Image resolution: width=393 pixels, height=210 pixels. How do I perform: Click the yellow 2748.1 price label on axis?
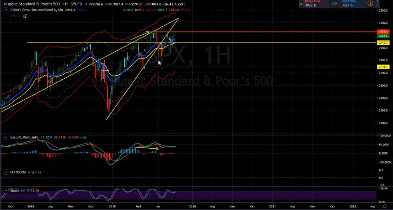383,67
